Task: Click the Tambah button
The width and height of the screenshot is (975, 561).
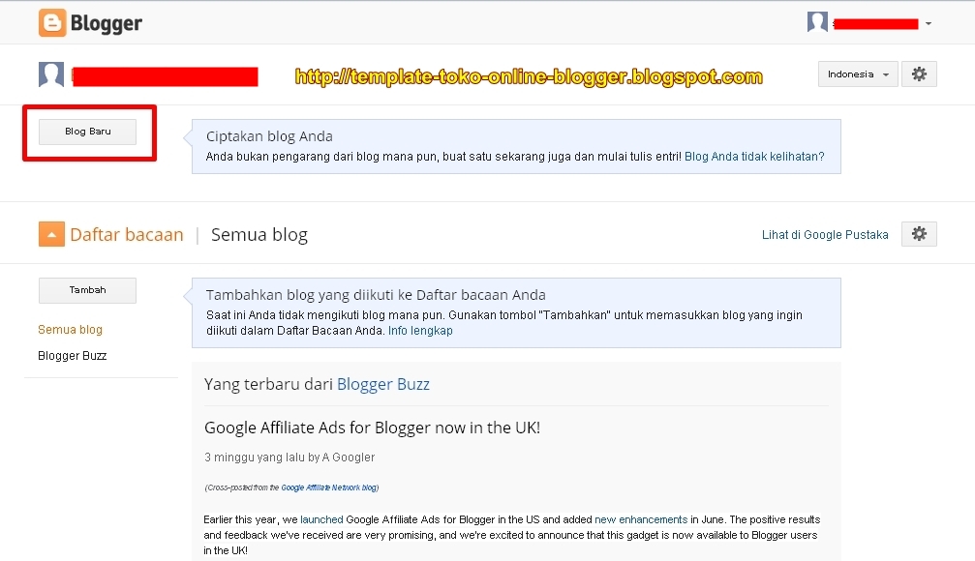Action: click(87, 290)
